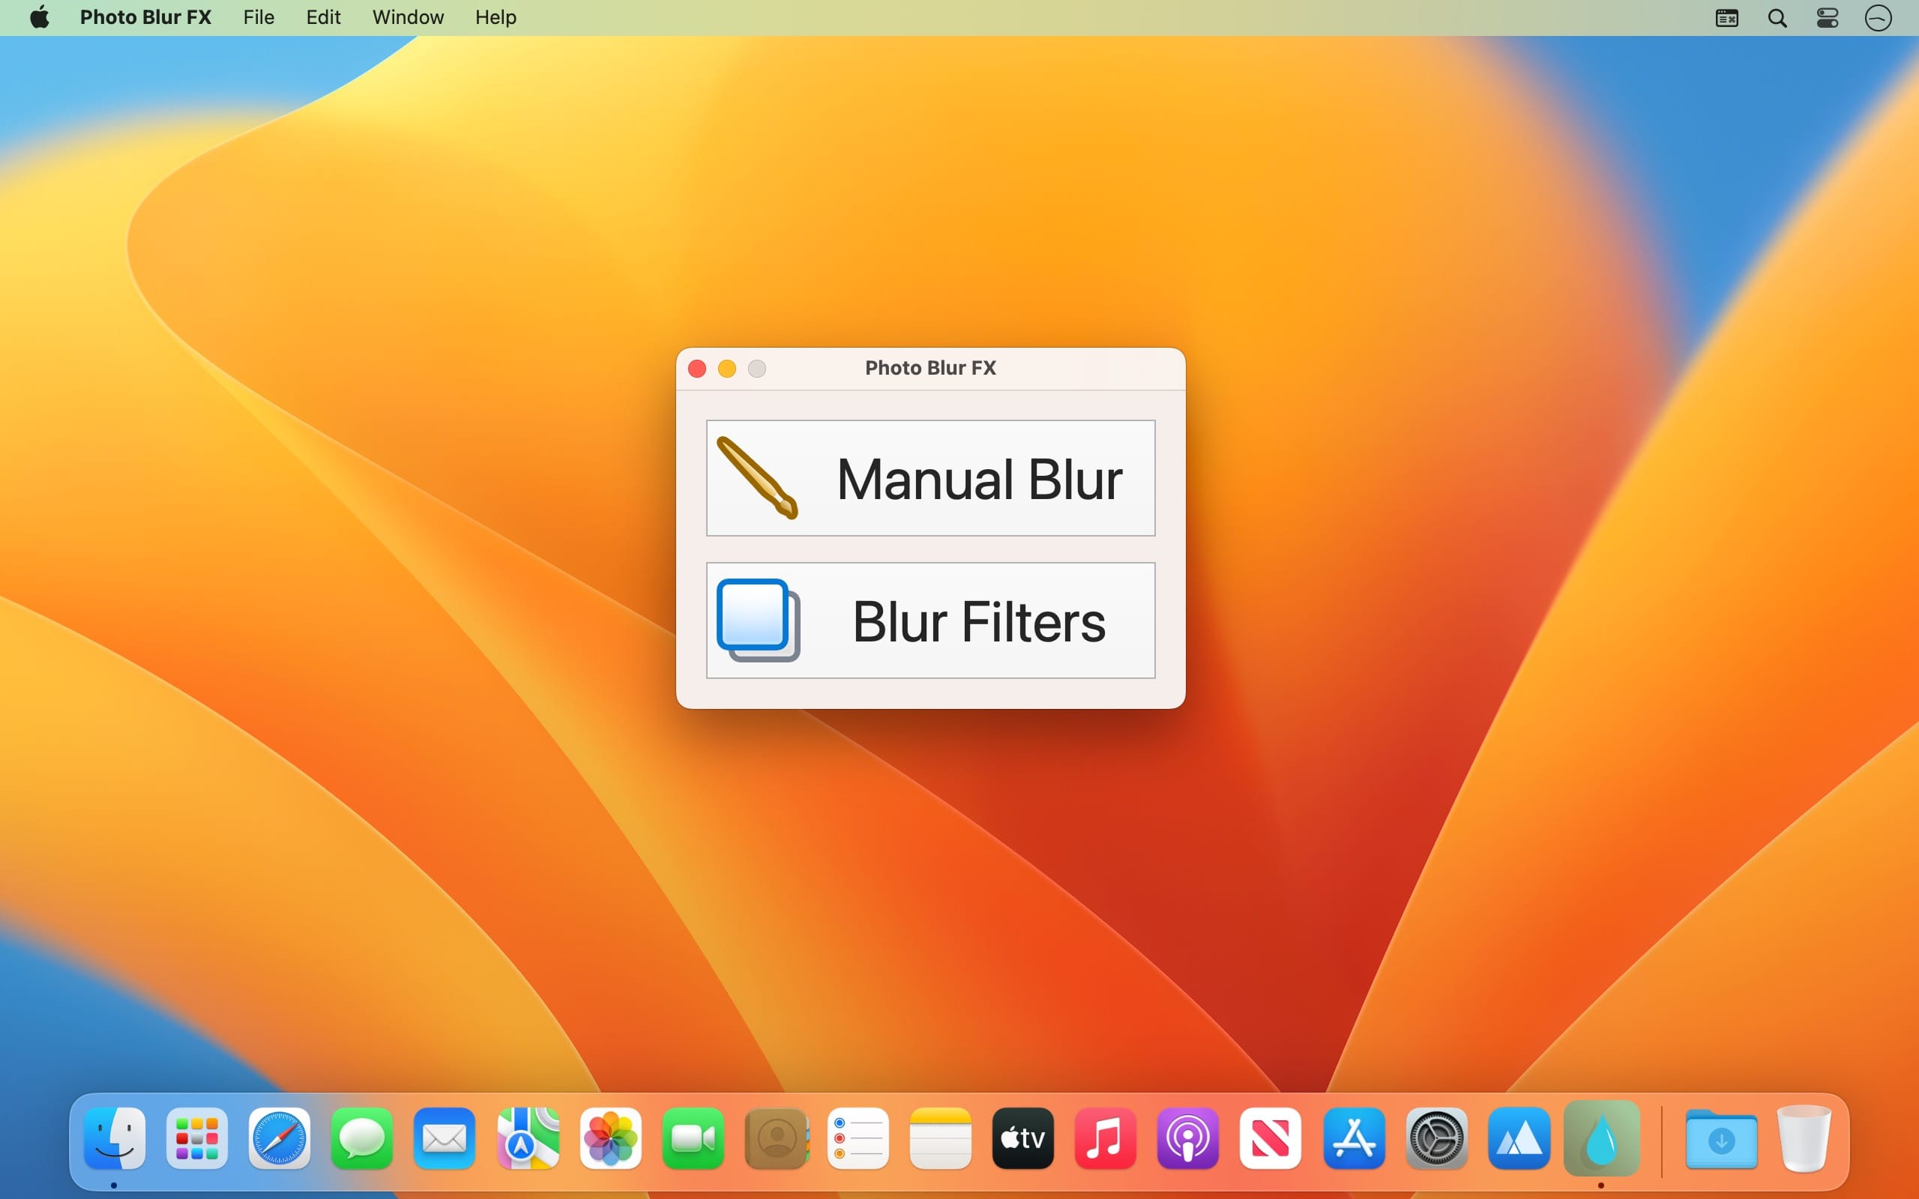Open Launchpad from the dock
Image resolution: width=1919 pixels, height=1199 pixels.
click(196, 1139)
